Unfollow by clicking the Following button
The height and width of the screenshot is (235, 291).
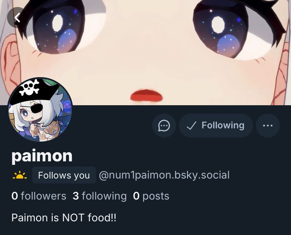(216, 126)
